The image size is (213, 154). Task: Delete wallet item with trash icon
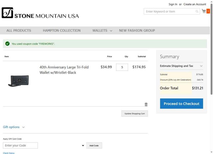pos(146,104)
